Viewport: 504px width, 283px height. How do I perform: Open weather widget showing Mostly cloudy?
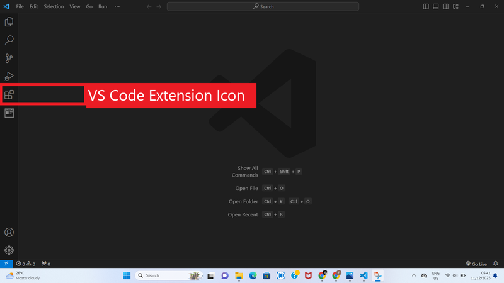tap(23, 275)
